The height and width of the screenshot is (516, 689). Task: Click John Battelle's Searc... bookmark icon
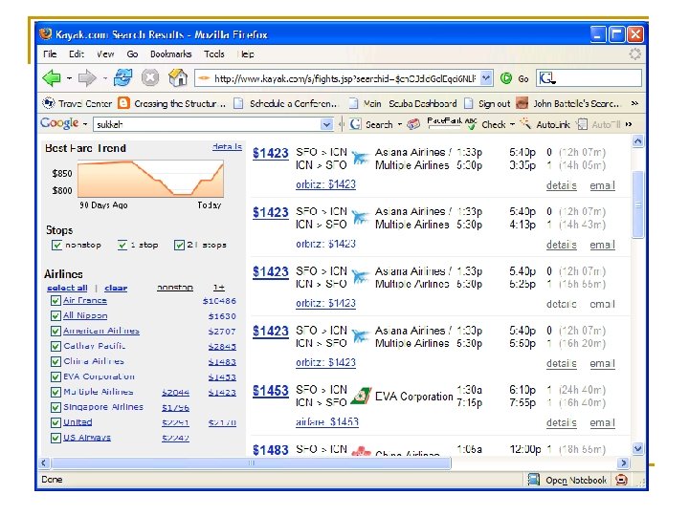522,103
